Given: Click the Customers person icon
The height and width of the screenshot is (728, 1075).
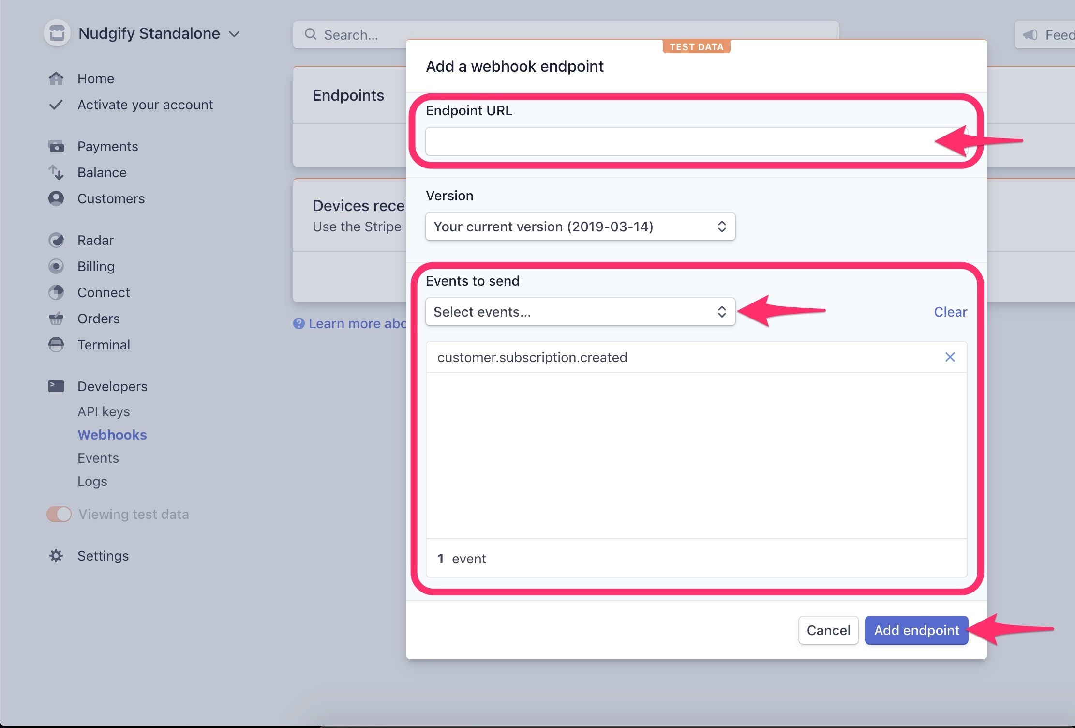Looking at the screenshot, I should [56, 198].
